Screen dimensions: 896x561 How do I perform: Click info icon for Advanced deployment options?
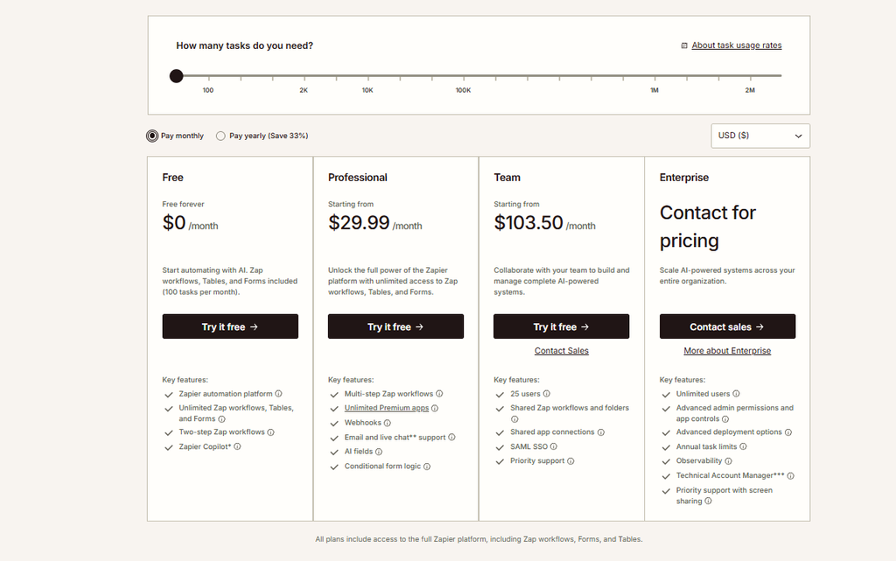point(788,432)
